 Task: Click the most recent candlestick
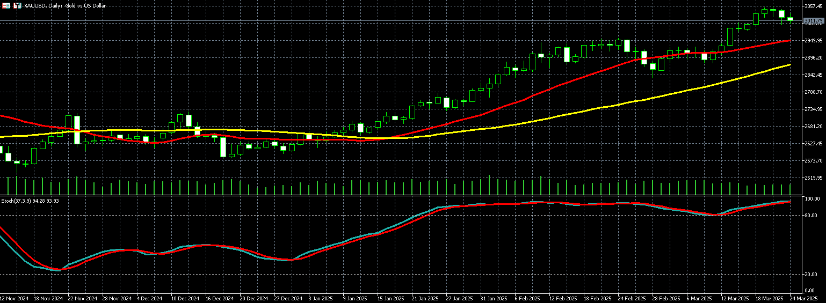coord(790,19)
